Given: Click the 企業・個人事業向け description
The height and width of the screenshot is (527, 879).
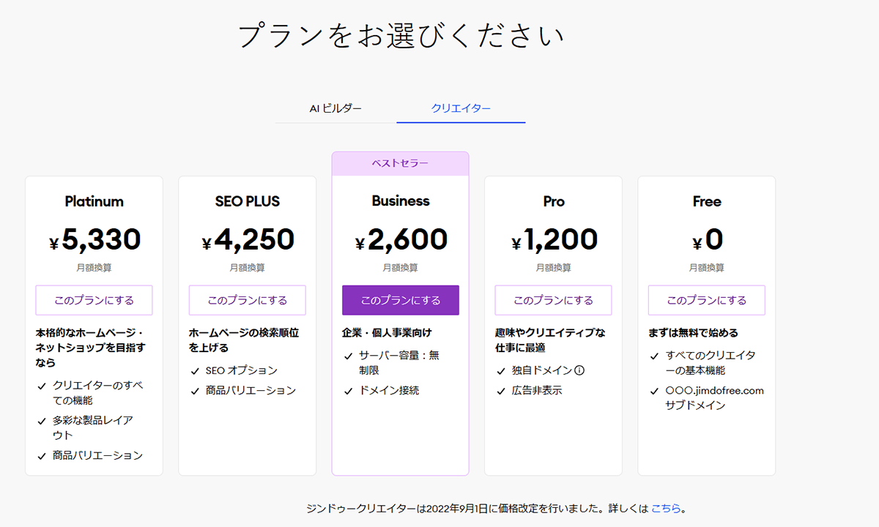Looking at the screenshot, I should [x=387, y=333].
